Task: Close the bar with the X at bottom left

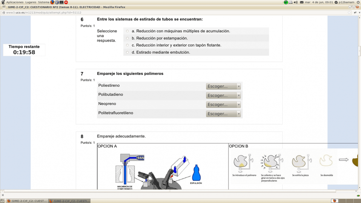Action: 3,195
